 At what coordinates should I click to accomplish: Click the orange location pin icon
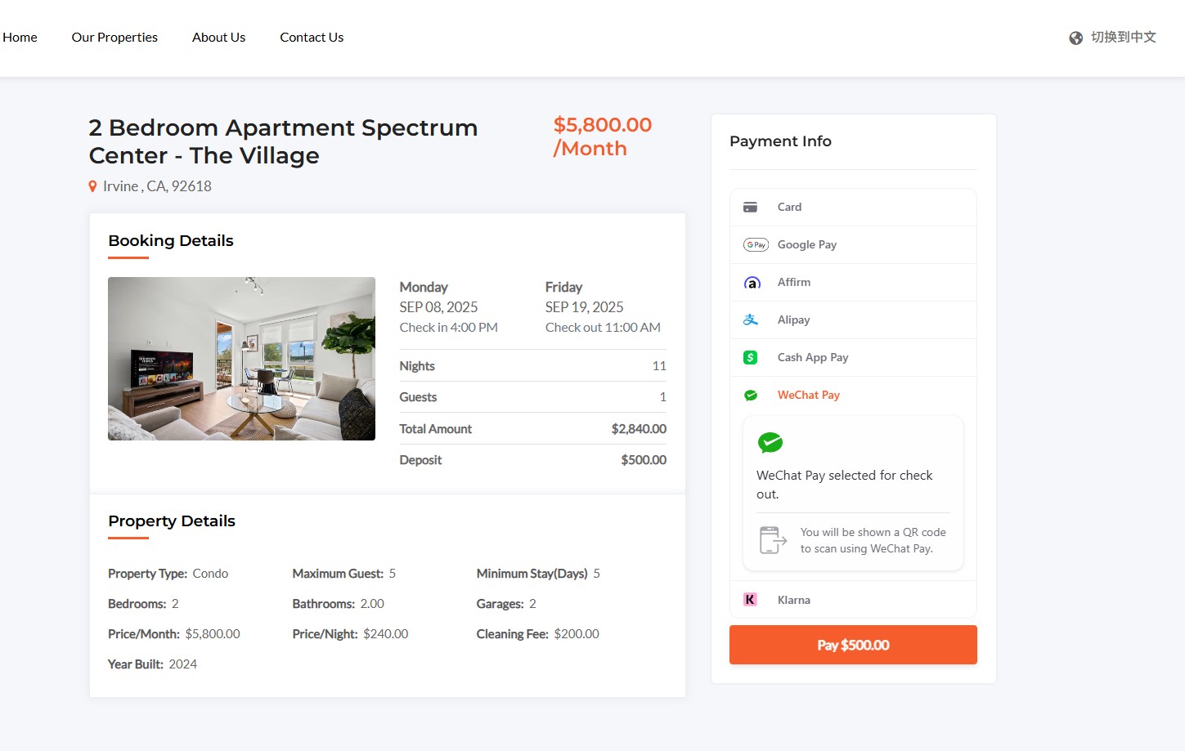93,187
